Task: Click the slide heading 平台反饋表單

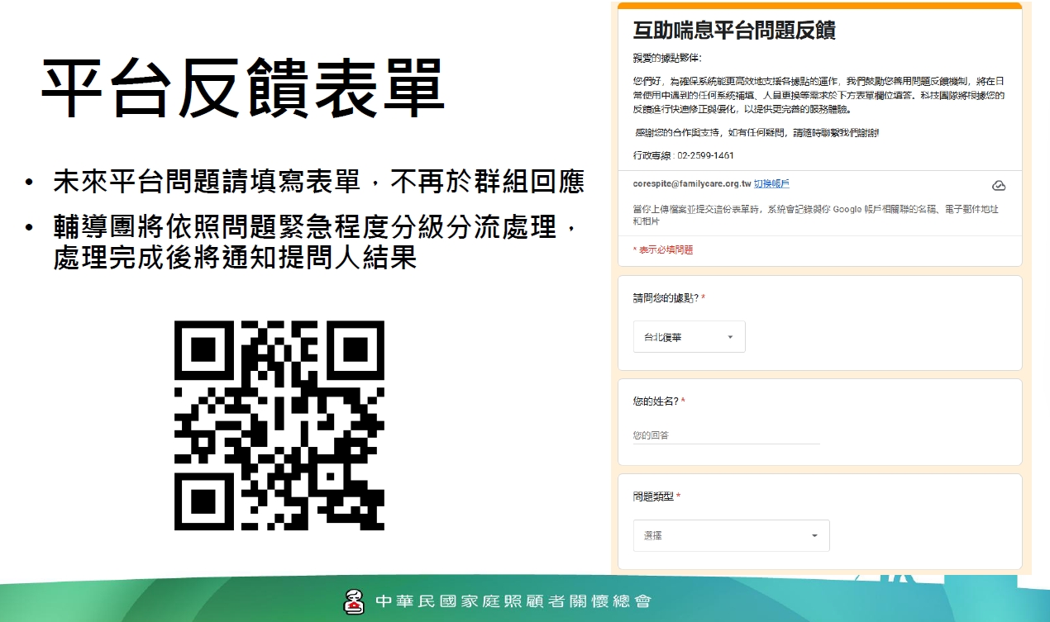Action: click(244, 89)
